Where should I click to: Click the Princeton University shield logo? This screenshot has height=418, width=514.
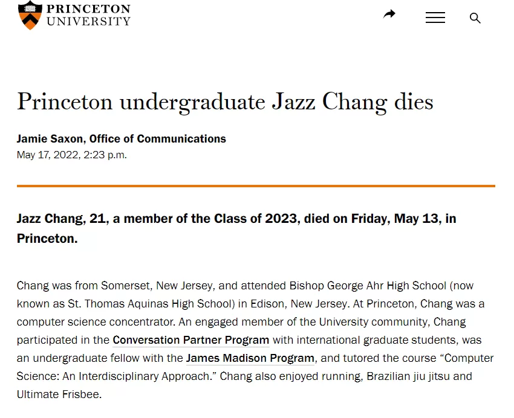pos(30,15)
